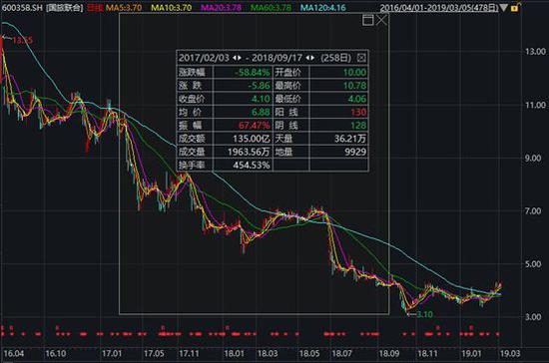Click the 19.03 time axis label
The width and height of the screenshot is (549, 363).
click(x=510, y=354)
